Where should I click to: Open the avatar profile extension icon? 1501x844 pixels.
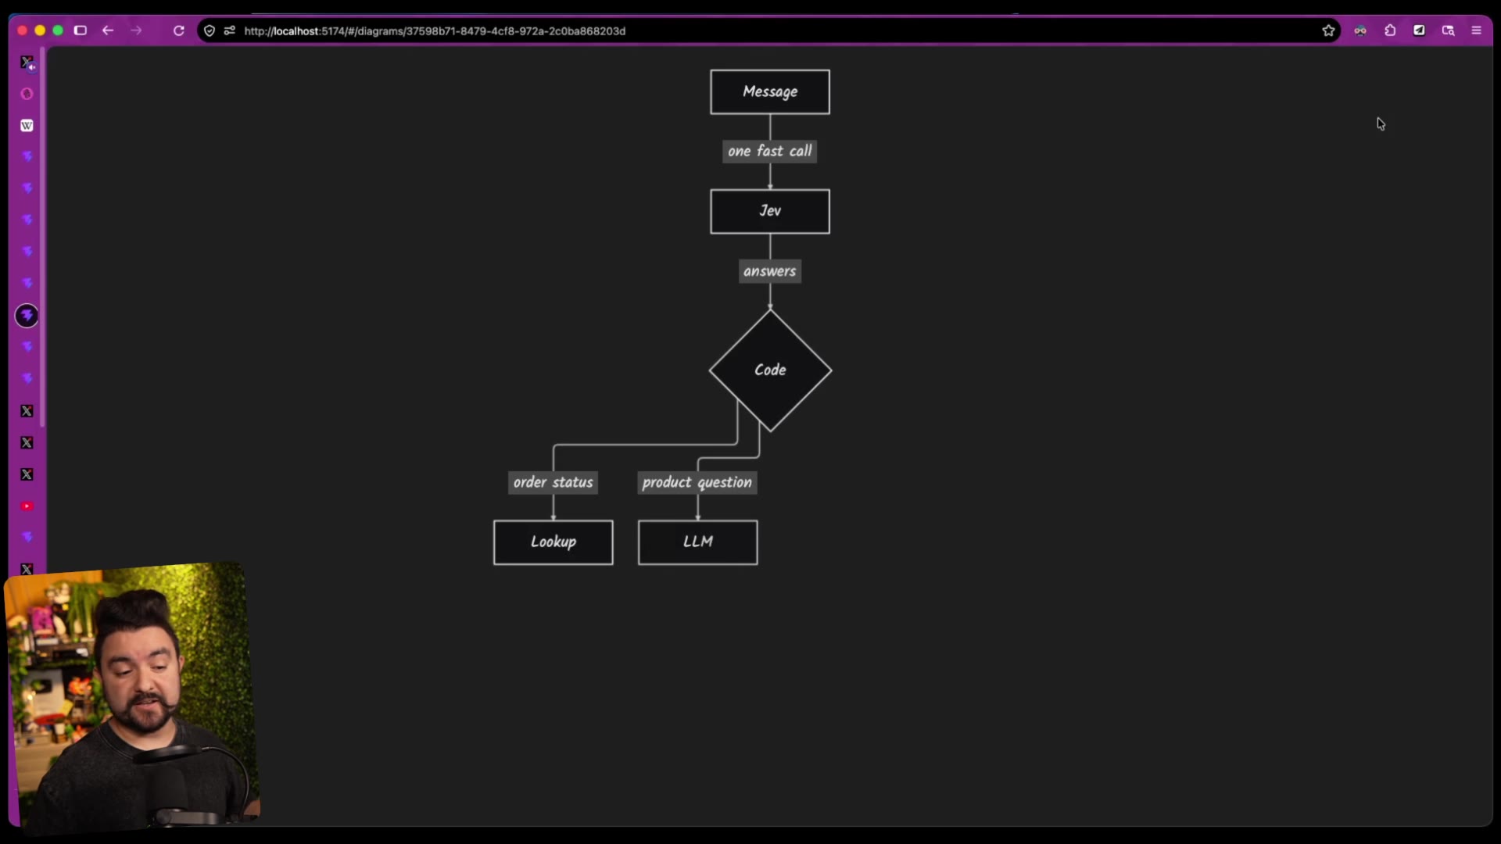coord(1360,30)
